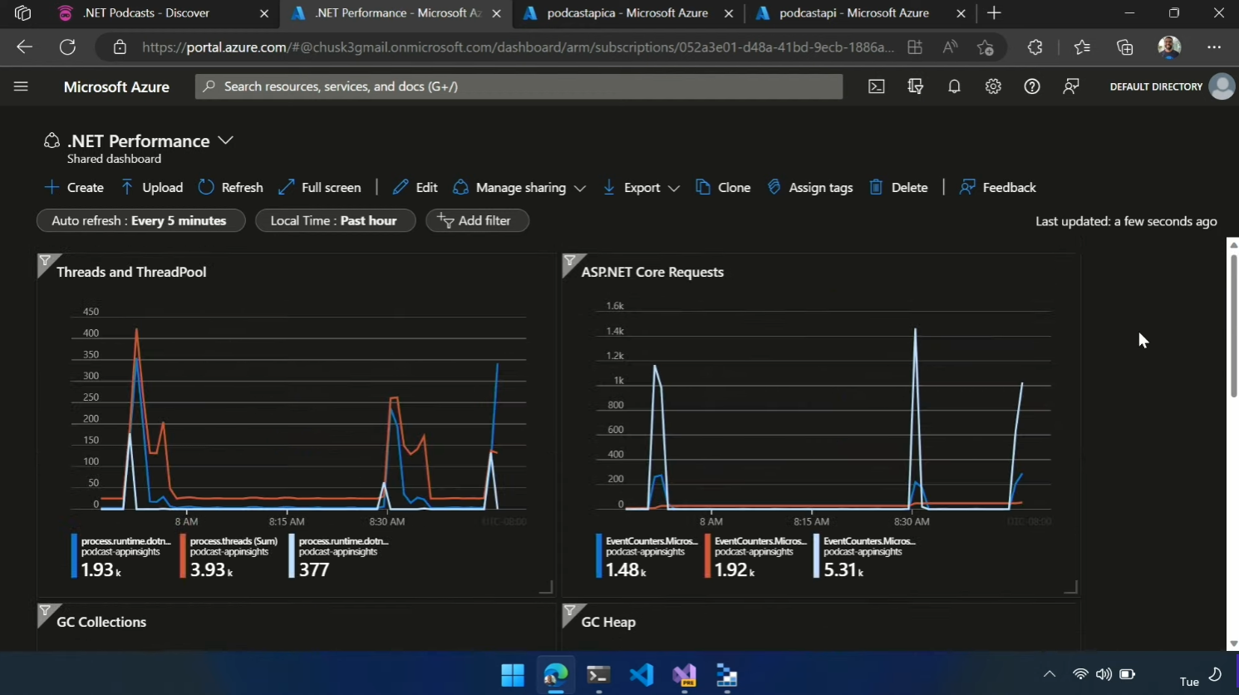The image size is (1239, 695).
Task: Click the Add filter button
Action: [477, 221]
